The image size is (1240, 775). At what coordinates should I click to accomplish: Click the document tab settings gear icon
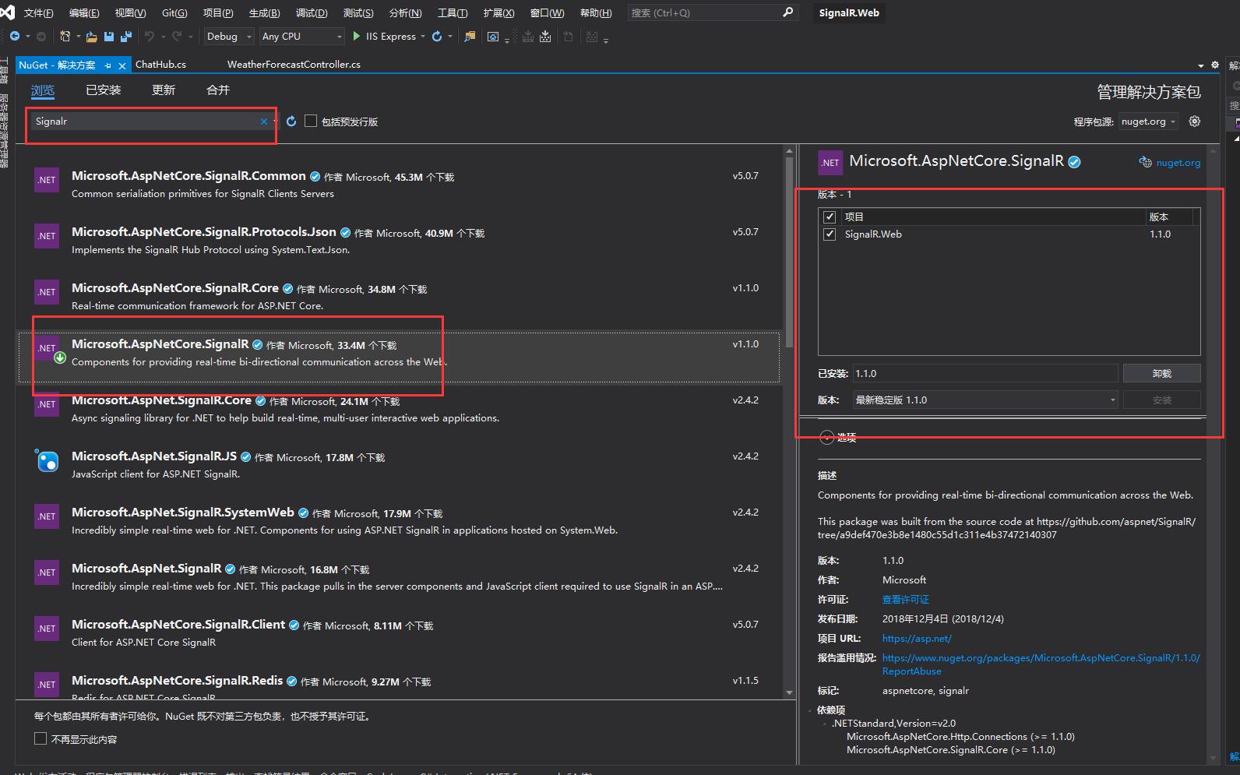[1214, 65]
